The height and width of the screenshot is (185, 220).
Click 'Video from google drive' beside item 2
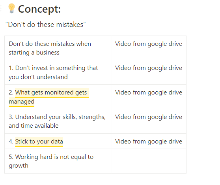[x=149, y=92]
